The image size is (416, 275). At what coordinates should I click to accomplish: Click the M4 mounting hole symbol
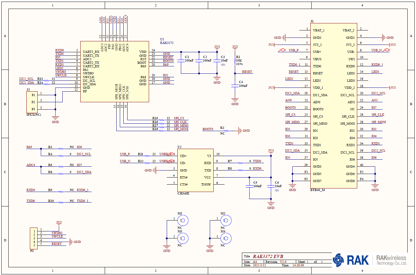click(226, 238)
